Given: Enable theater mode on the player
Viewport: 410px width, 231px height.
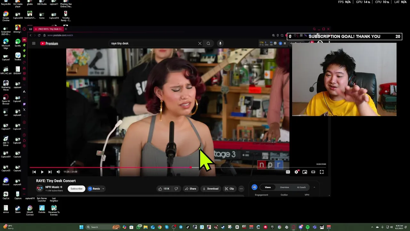Looking at the screenshot, I should pos(313,172).
